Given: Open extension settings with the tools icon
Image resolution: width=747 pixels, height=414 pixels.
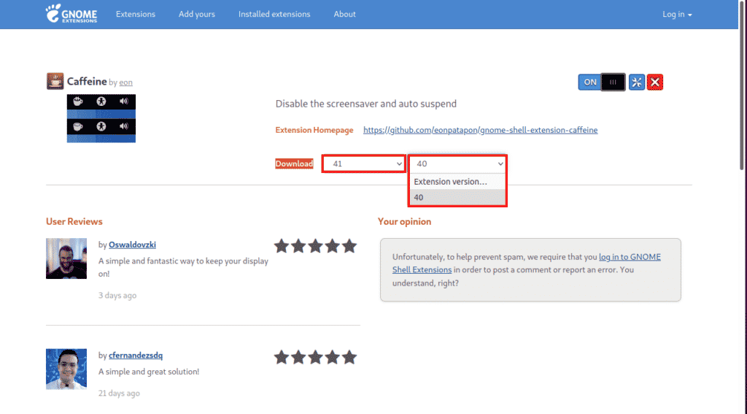Looking at the screenshot, I should 637,83.
